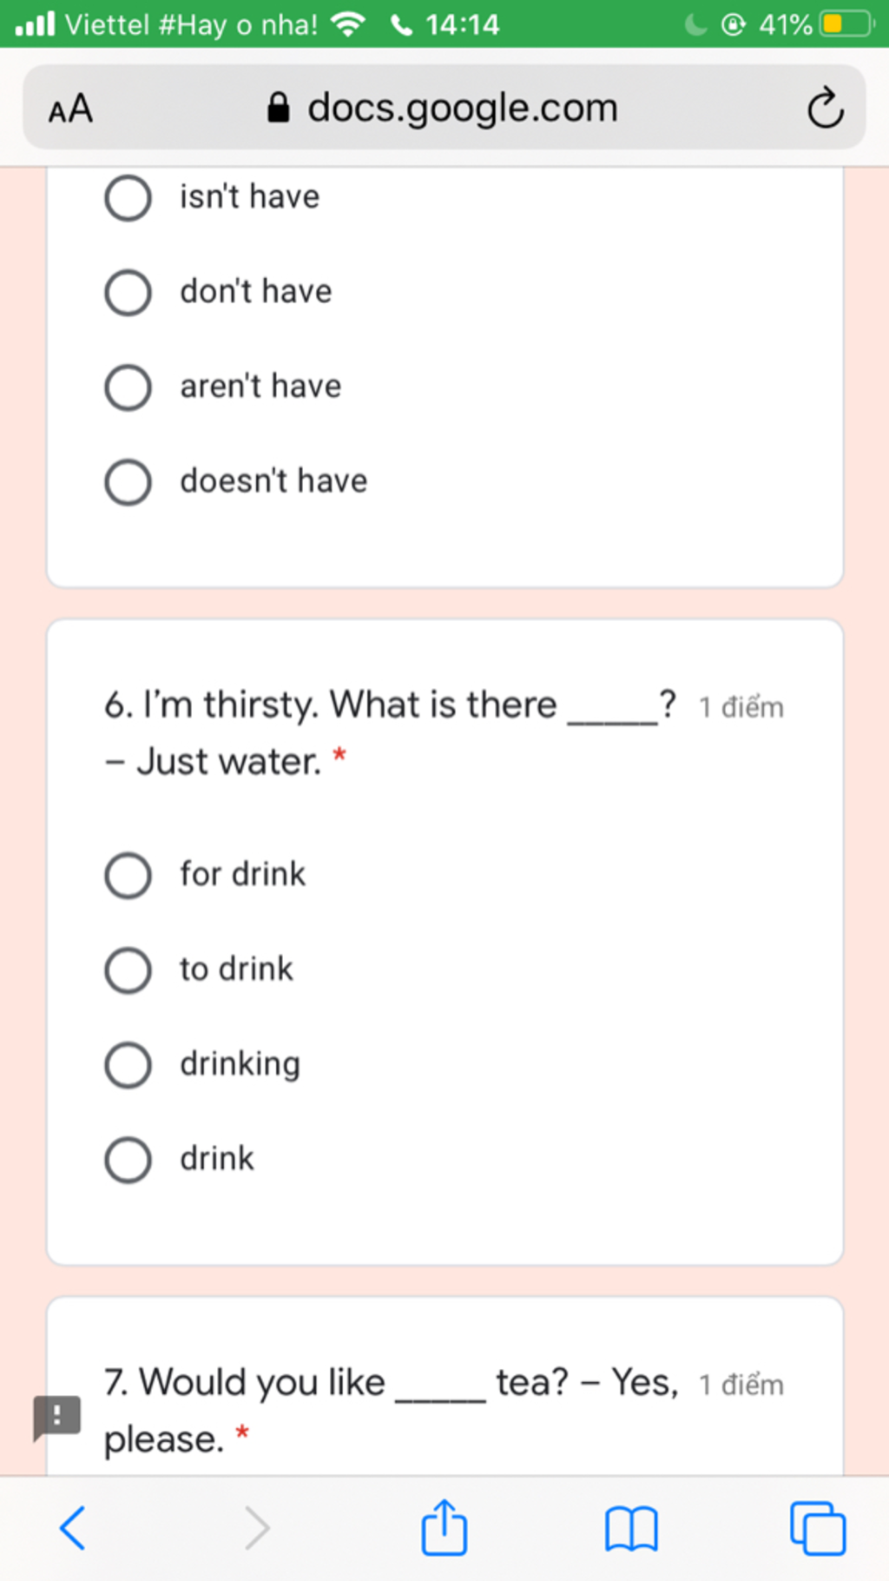Tap the docs.google.com address field
Viewport: 889px width, 1581px height.
click(x=444, y=108)
